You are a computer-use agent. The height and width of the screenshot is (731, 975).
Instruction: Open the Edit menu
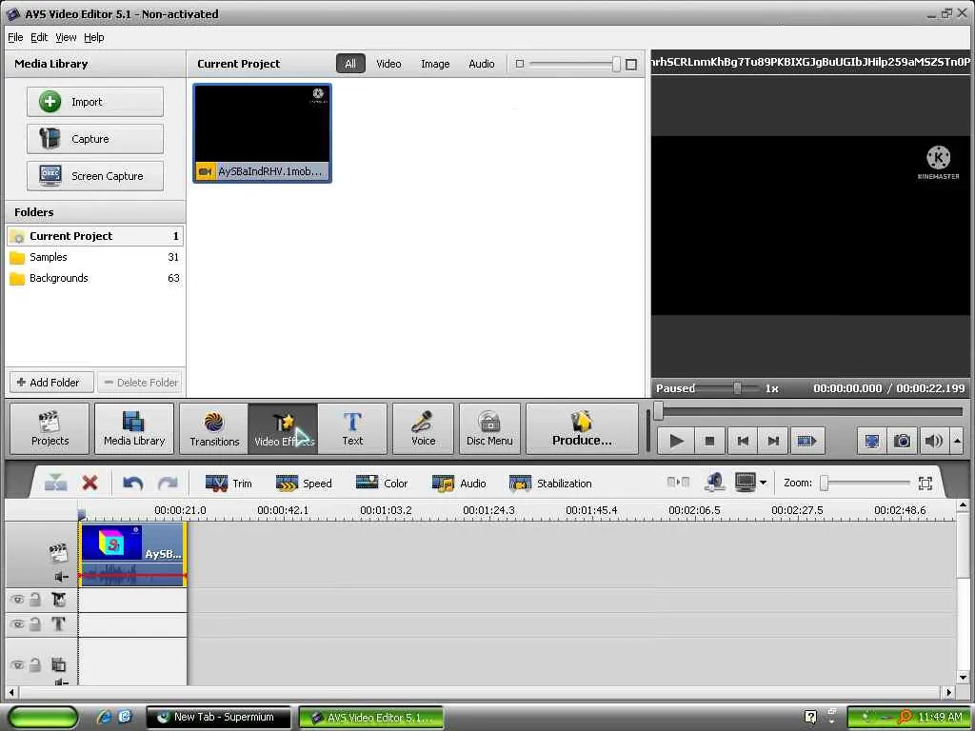click(39, 37)
